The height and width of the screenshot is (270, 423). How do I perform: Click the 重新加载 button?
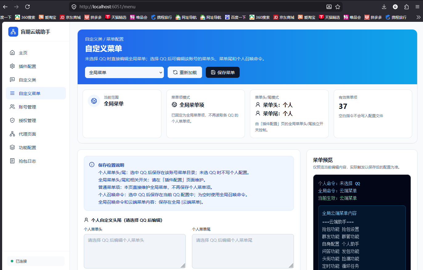pyautogui.click(x=185, y=72)
